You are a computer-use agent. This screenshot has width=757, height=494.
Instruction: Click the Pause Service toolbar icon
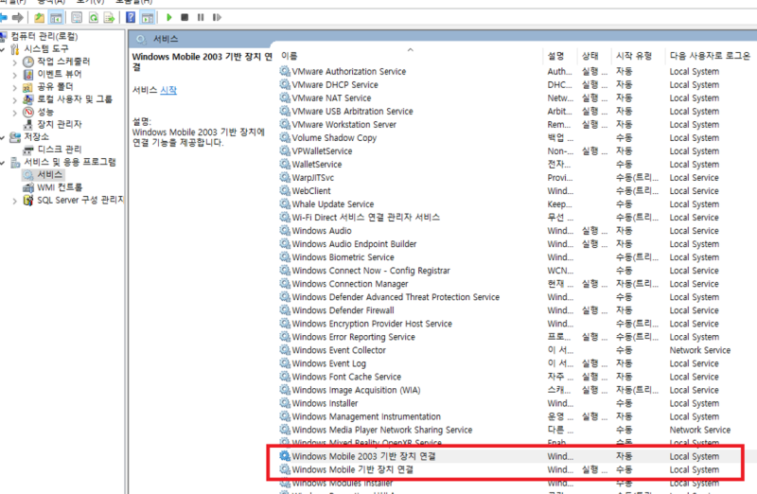coord(201,17)
